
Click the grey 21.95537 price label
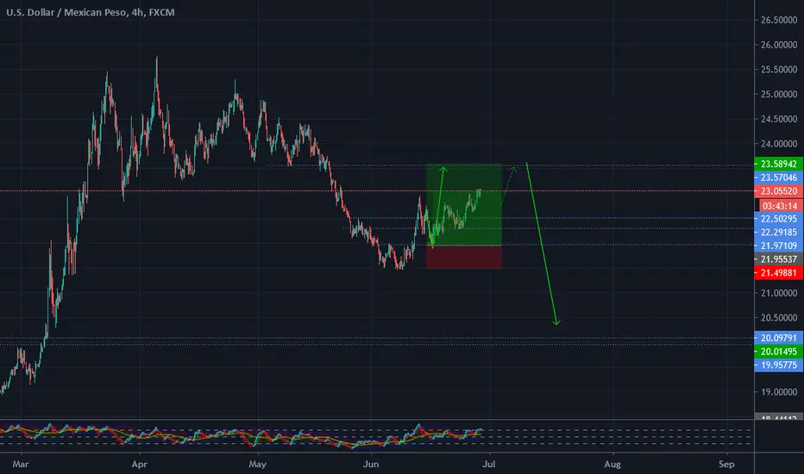click(778, 259)
